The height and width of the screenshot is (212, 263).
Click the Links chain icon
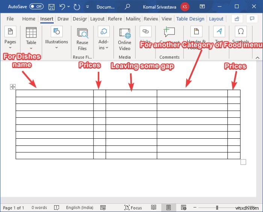pos(145,32)
